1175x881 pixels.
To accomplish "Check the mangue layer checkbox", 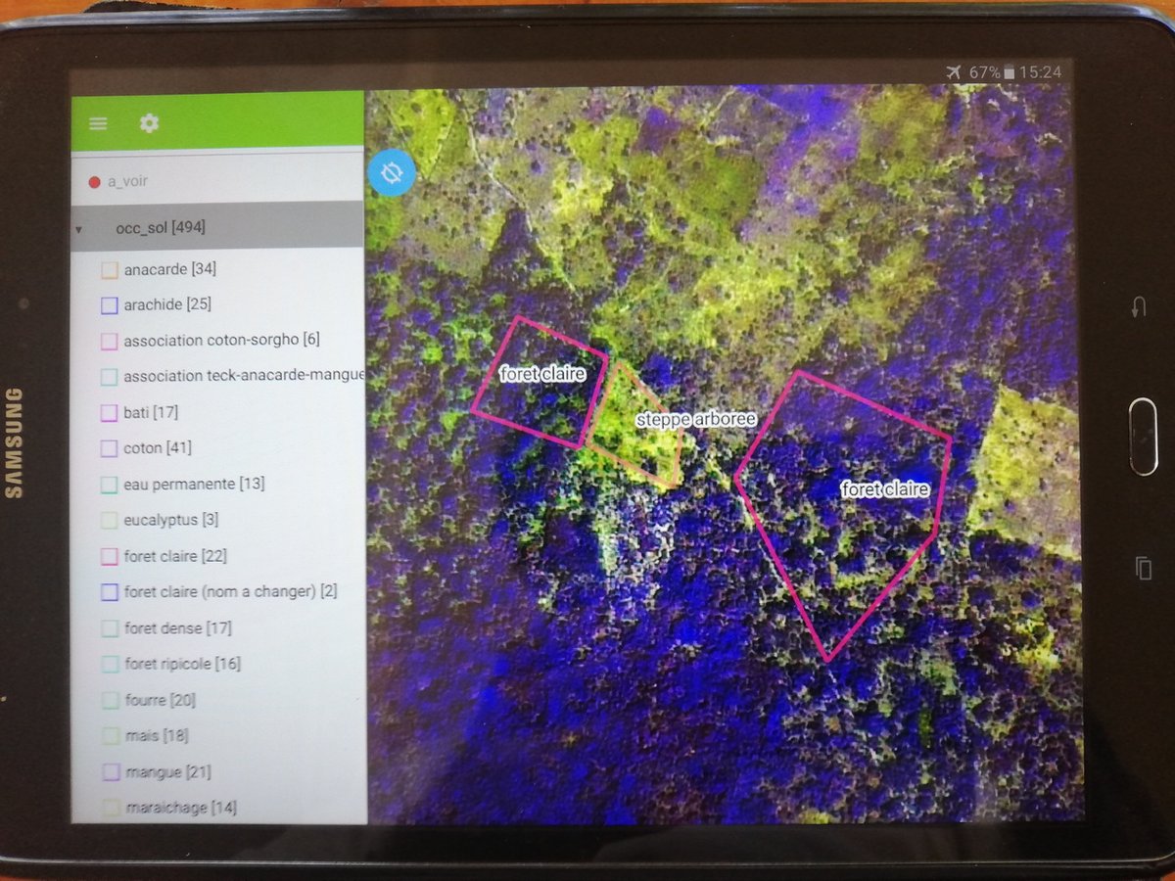I will click(109, 771).
